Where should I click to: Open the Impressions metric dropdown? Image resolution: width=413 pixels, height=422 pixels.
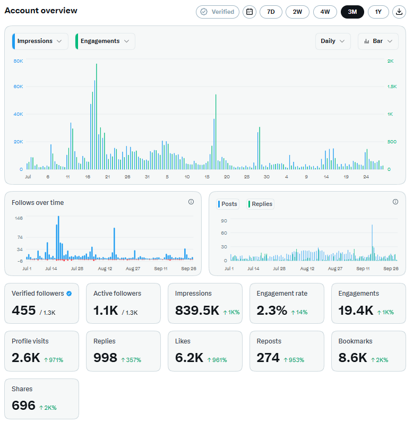(40, 41)
